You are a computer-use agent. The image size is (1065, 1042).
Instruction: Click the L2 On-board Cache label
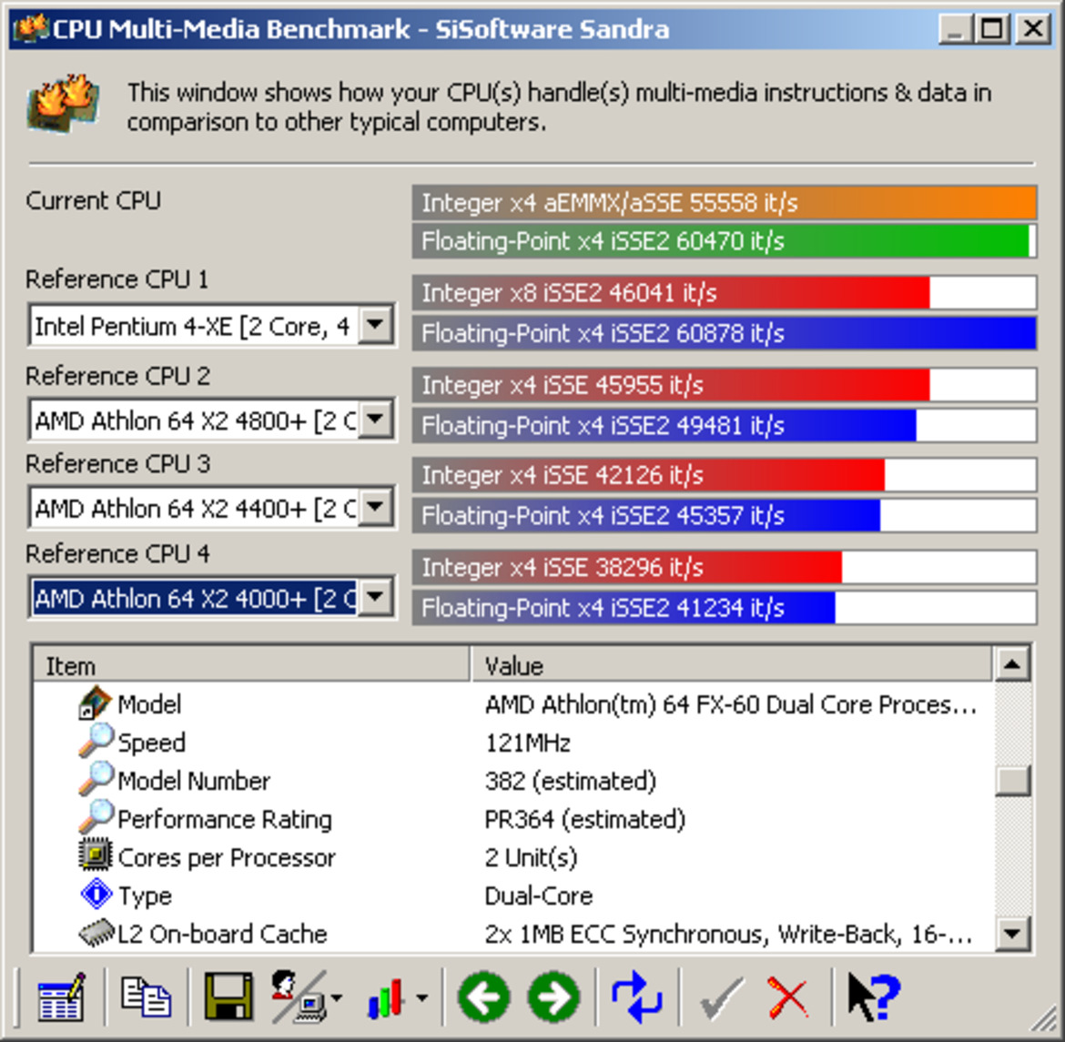click(223, 934)
